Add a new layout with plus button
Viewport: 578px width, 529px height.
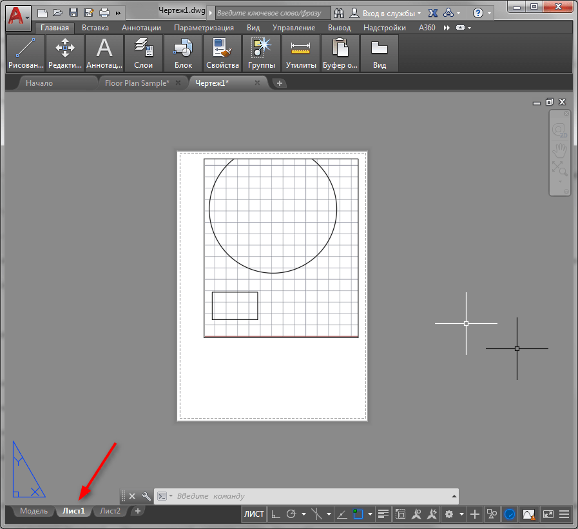[x=137, y=511]
